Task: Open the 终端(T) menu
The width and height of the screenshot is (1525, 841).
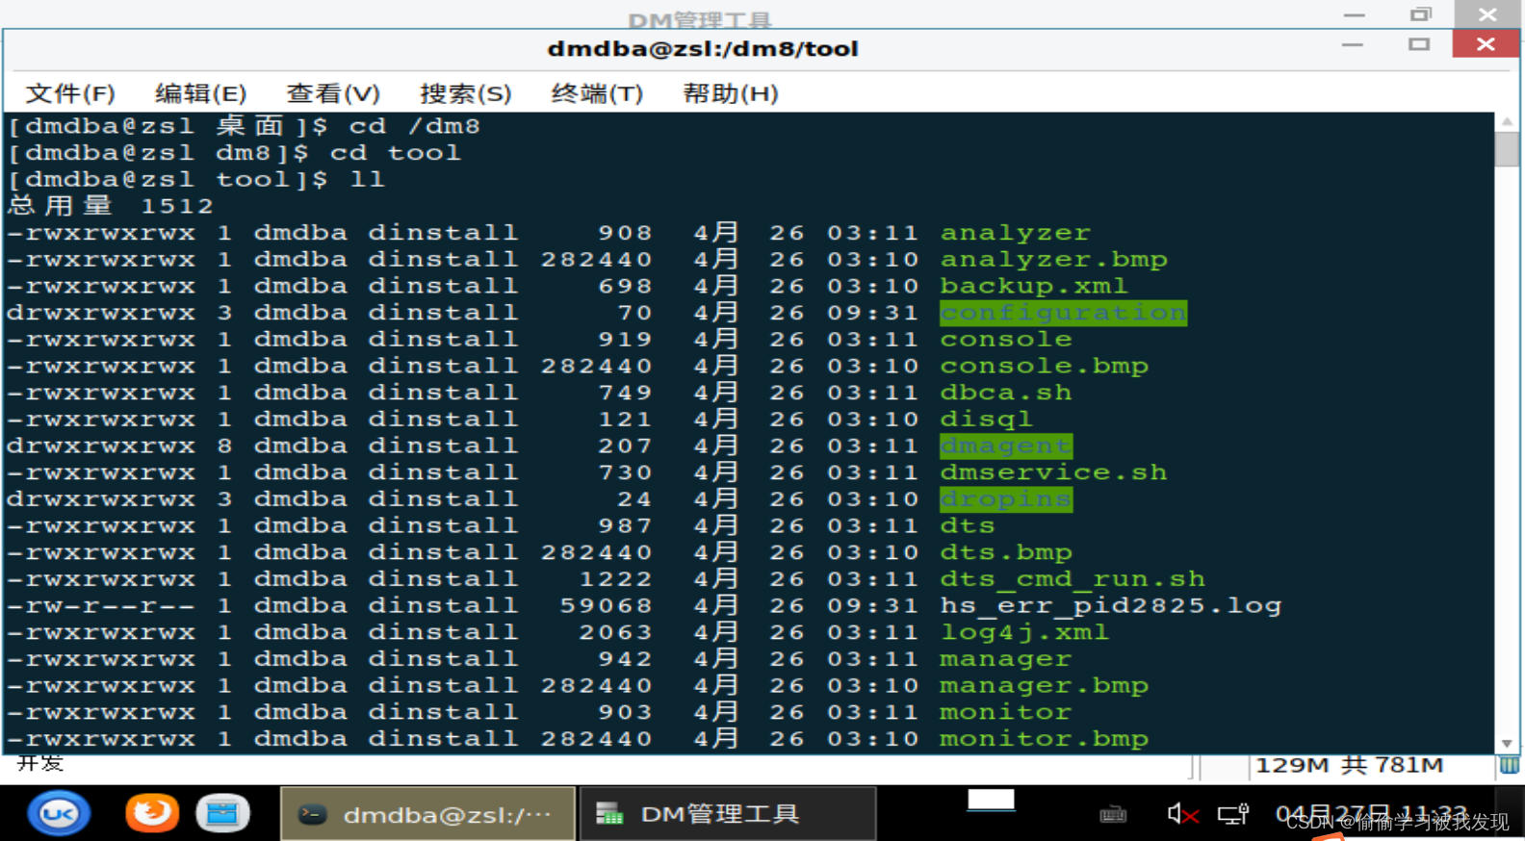Action: point(597,93)
